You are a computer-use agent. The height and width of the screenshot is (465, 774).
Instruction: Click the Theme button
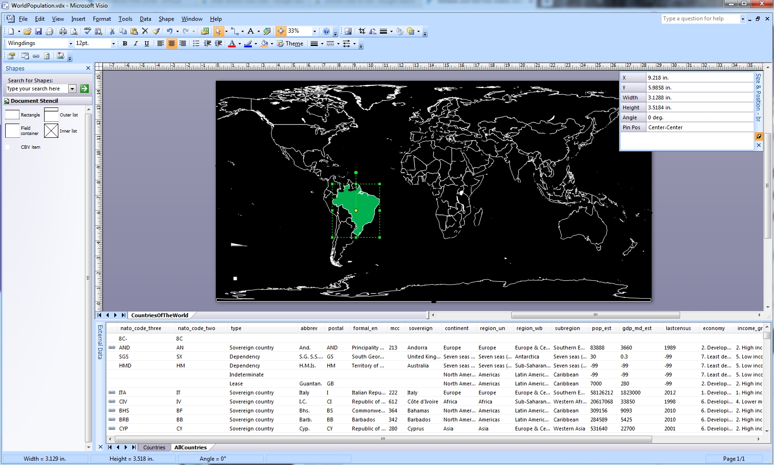(290, 44)
